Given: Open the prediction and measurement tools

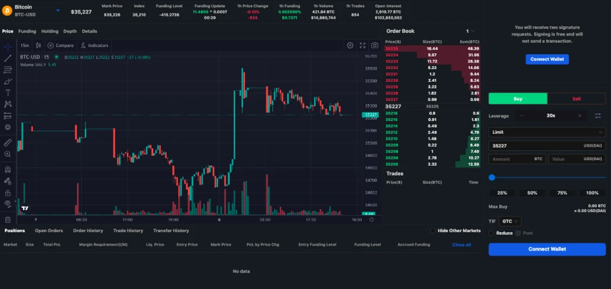Looking at the screenshot, I should pos(7,115).
